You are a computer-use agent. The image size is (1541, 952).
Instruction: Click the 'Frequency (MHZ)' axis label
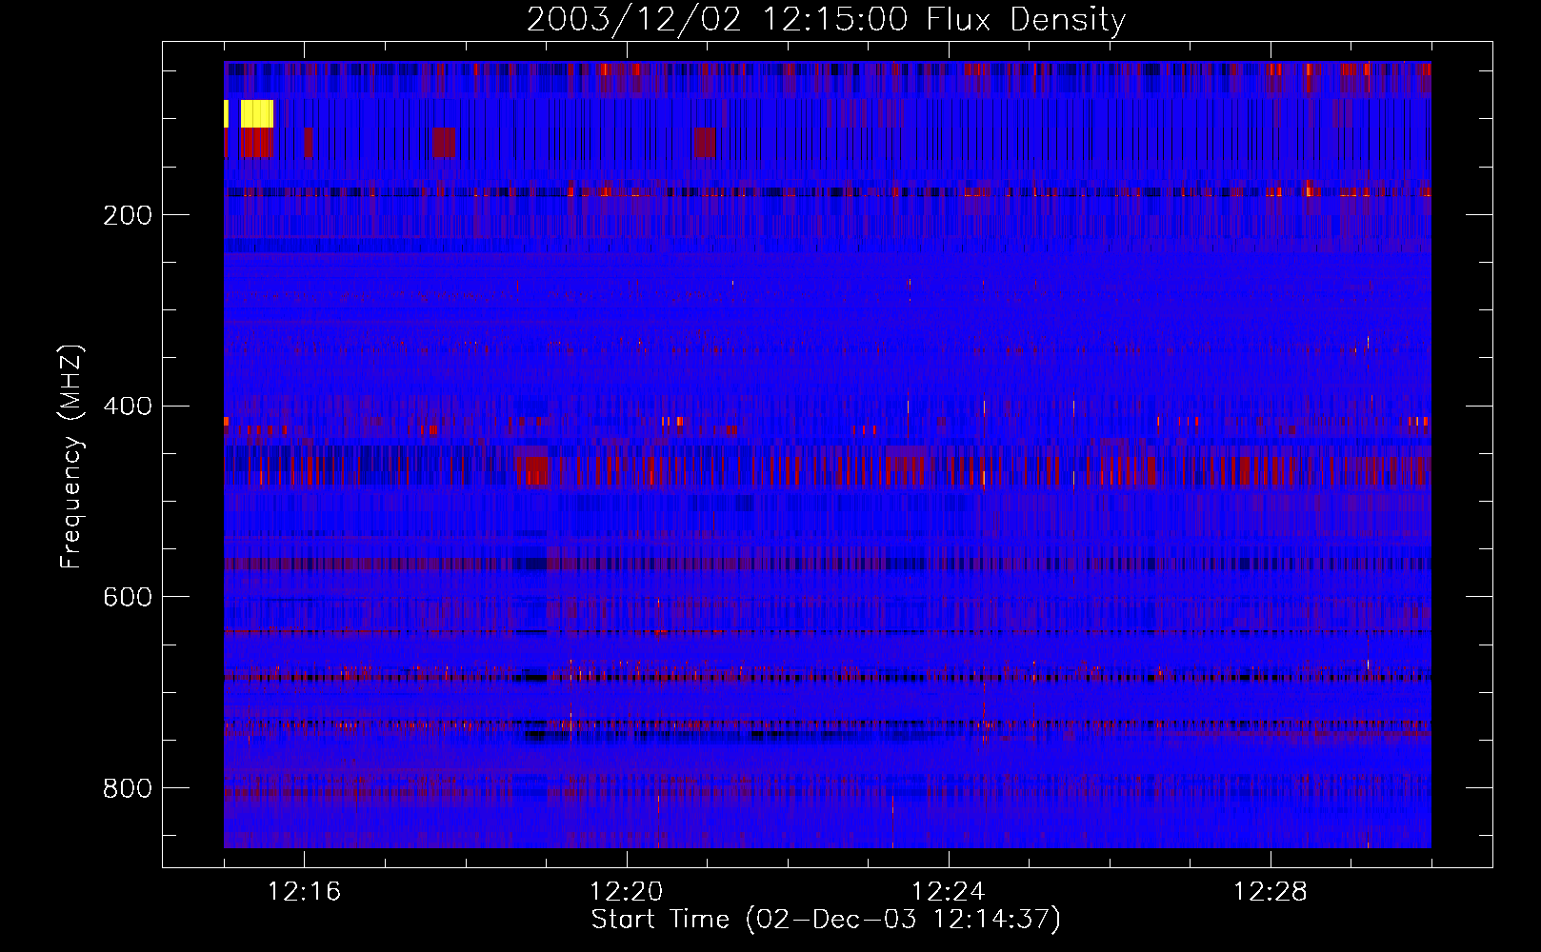tap(71, 456)
